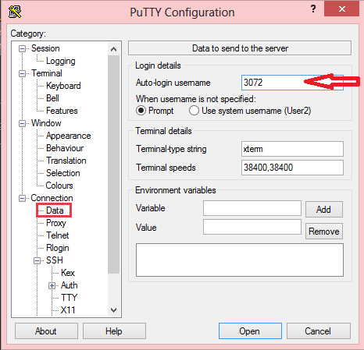Collapse the SSH tree node

pyautogui.click(x=37, y=260)
